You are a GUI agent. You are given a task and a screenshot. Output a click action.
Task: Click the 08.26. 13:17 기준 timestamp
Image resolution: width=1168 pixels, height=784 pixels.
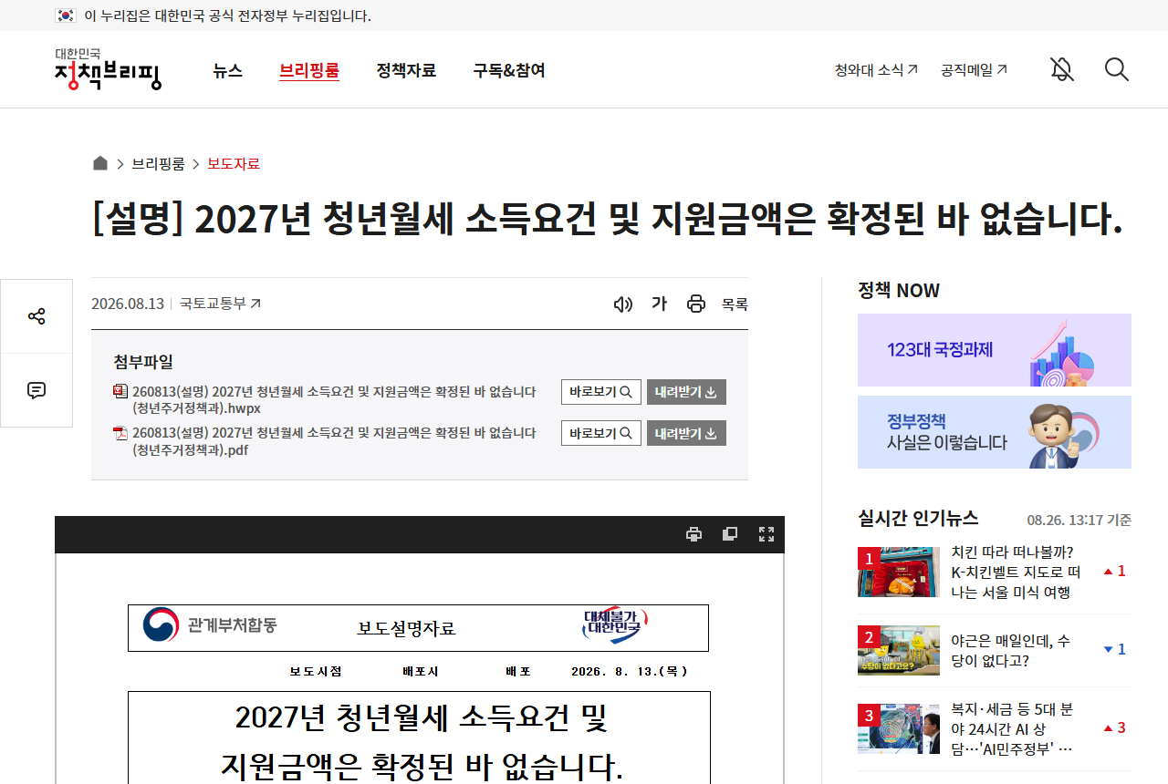pos(1079,520)
